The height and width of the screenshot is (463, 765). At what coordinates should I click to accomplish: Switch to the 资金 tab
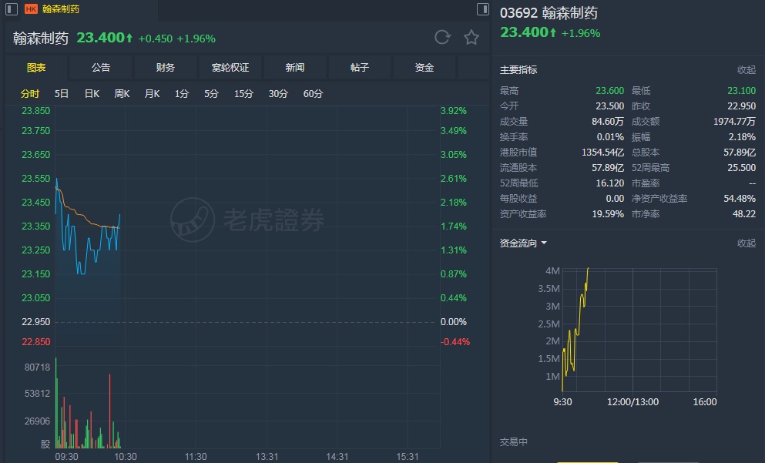click(424, 68)
